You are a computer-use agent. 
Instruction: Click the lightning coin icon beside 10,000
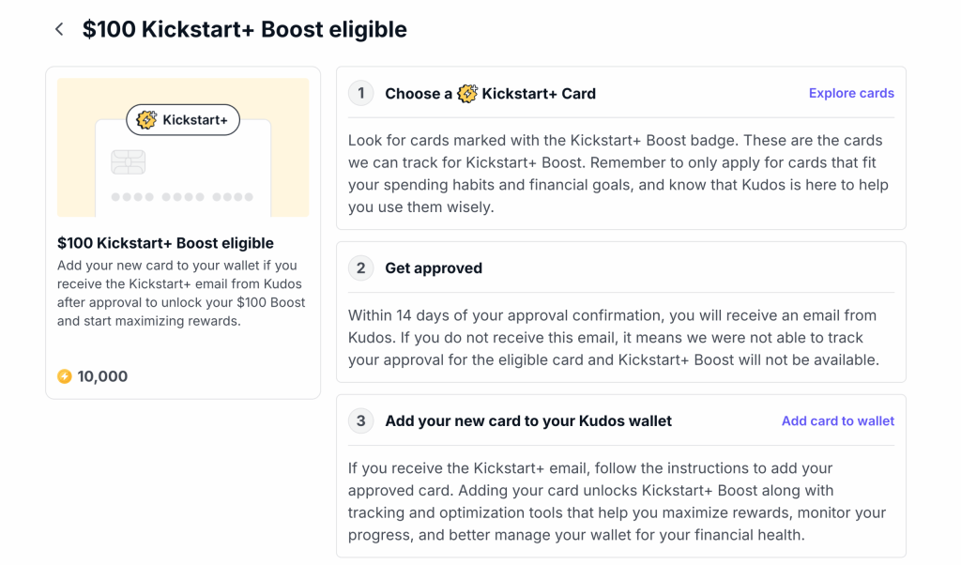(x=64, y=376)
